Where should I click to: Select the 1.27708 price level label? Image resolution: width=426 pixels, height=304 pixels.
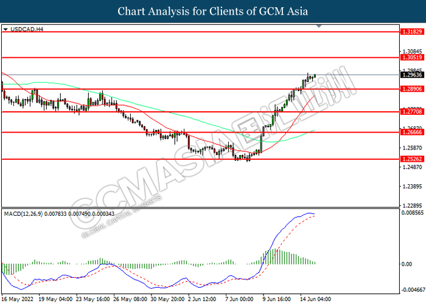click(412, 111)
